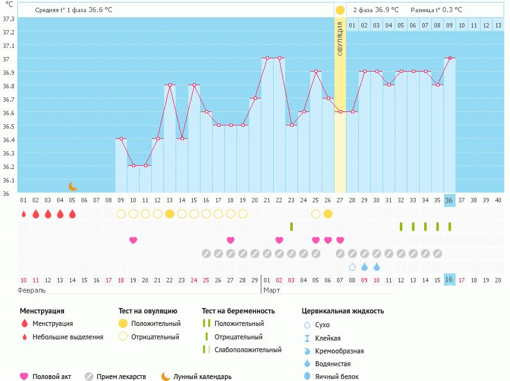The width and height of the screenshot is (510, 381).
Task: Click the Кремообразная legend icon
Action: [307, 351]
